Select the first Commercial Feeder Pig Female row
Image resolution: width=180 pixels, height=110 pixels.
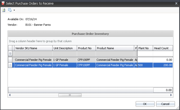pyautogui.click(x=33, y=60)
